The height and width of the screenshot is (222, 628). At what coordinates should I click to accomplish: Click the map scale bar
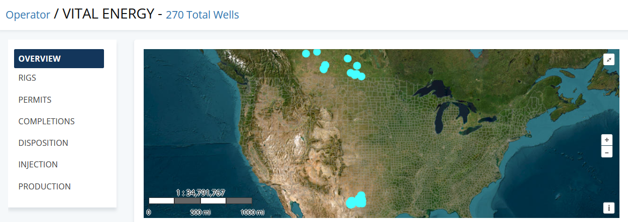(200, 200)
